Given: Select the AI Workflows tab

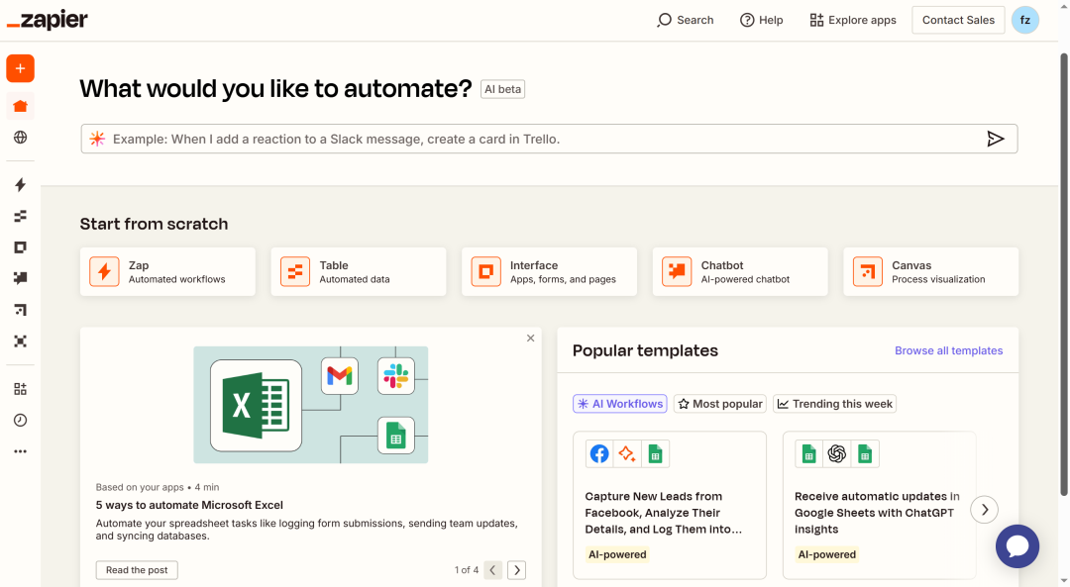Looking at the screenshot, I should [619, 404].
